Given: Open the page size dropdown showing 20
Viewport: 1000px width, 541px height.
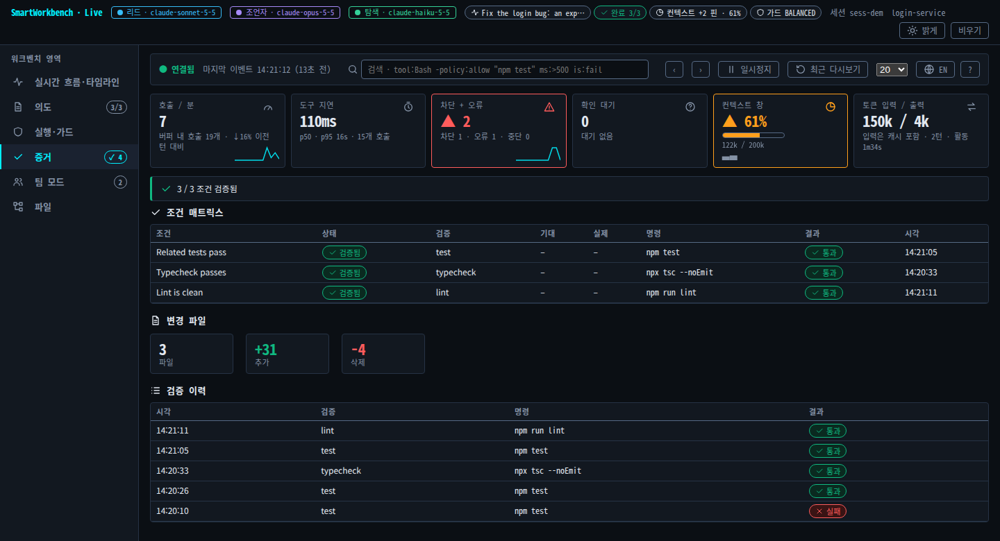Looking at the screenshot, I should [892, 69].
